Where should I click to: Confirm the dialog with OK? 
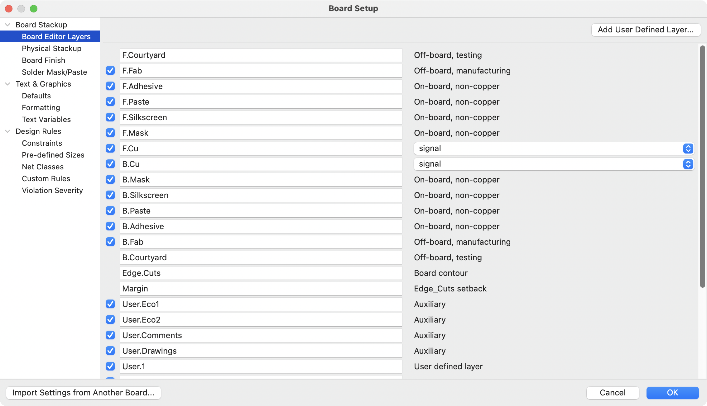[x=672, y=393]
